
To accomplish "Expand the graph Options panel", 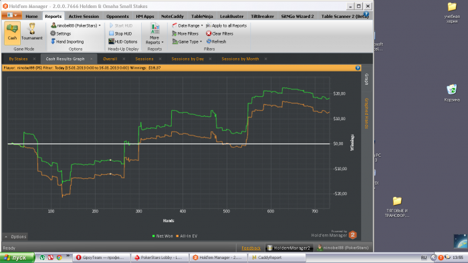I will coord(15,237).
